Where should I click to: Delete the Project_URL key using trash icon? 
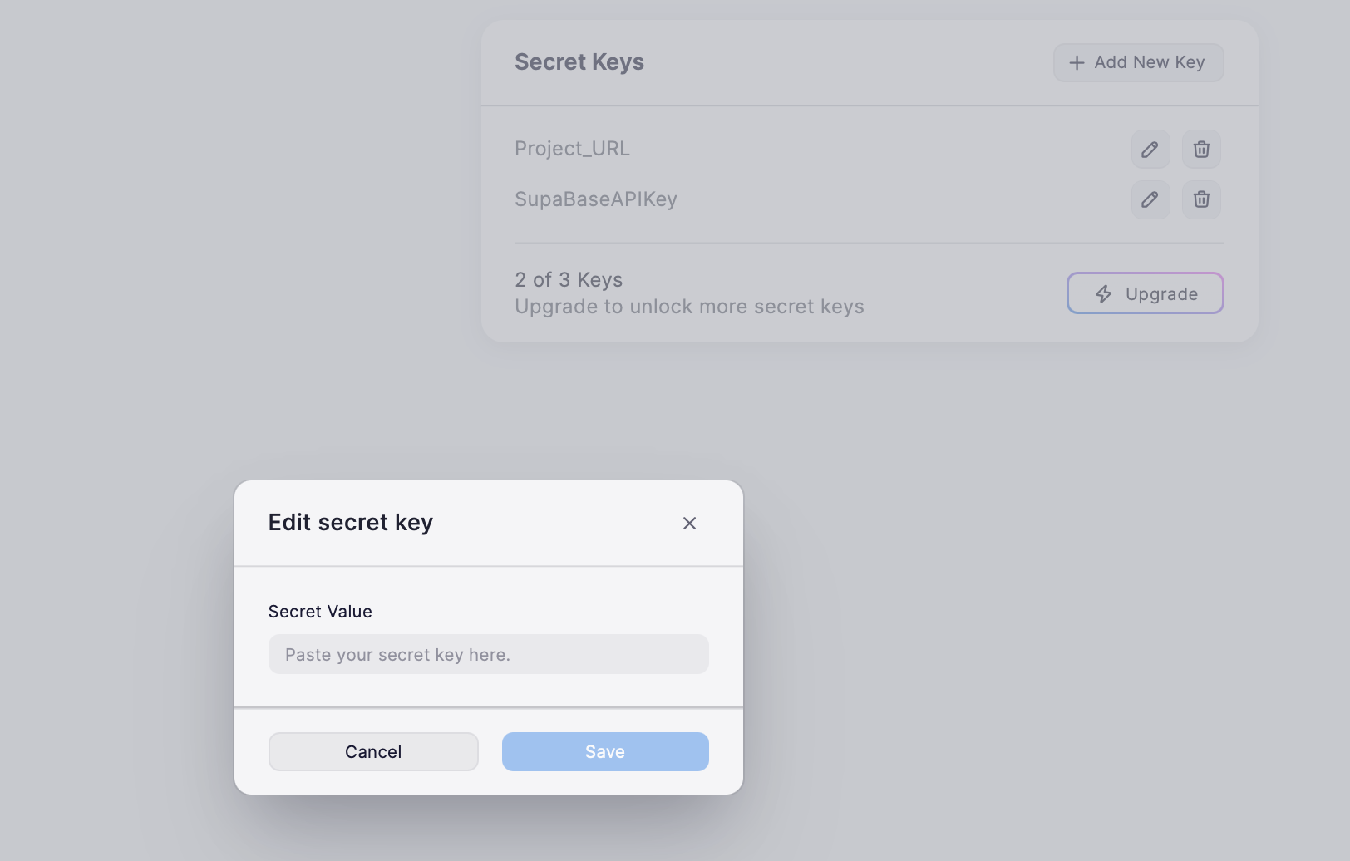(x=1201, y=150)
